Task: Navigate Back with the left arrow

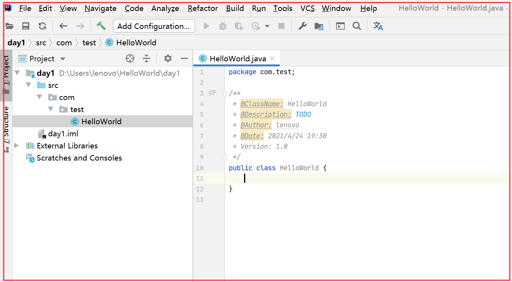Action: pos(63,26)
